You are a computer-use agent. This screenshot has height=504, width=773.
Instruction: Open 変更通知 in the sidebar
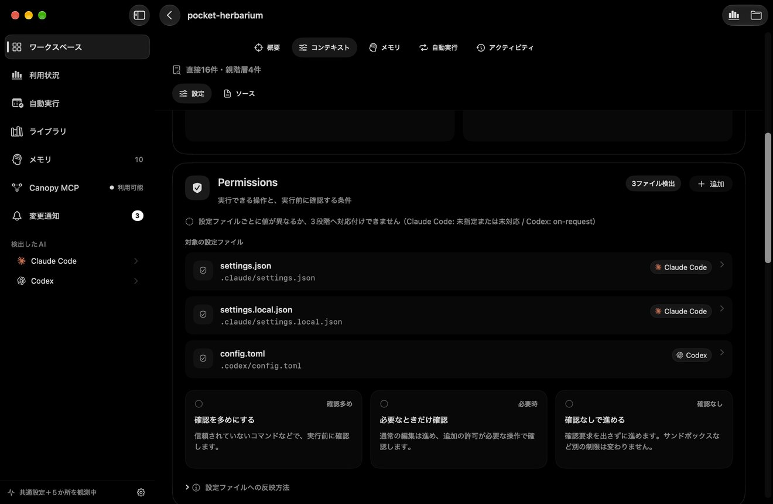77,216
